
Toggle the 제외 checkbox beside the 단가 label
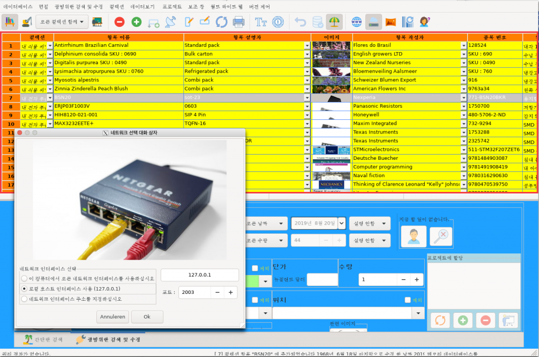coord(255,269)
